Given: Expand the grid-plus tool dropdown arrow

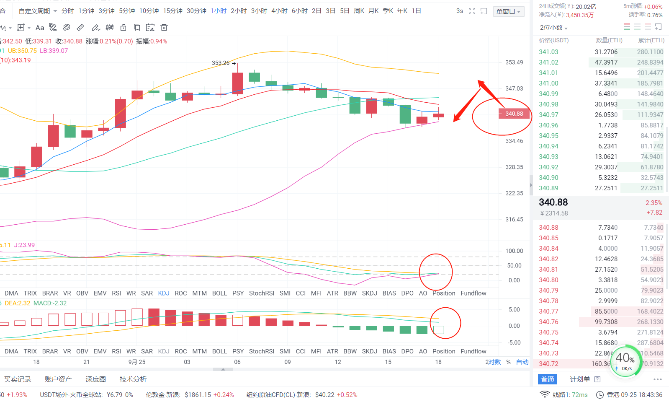Looking at the screenshot, I should tap(29, 28).
